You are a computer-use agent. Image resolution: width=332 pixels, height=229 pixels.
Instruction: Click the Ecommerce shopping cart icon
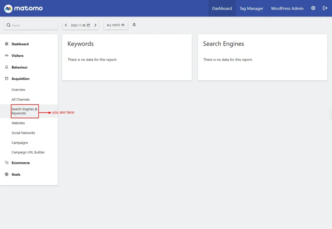click(x=6, y=163)
